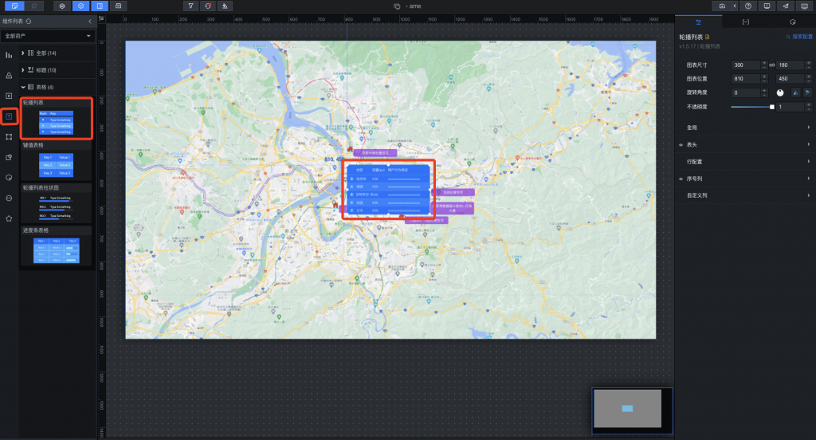The width and height of the screenshot is (816, 440).
Task: Select the media category icon
Action: tap(9, 96)
